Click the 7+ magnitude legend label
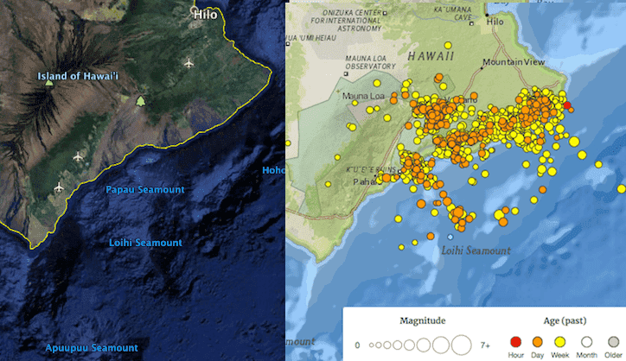The height and width of the screenshot is (361, 626). point(485,345)
